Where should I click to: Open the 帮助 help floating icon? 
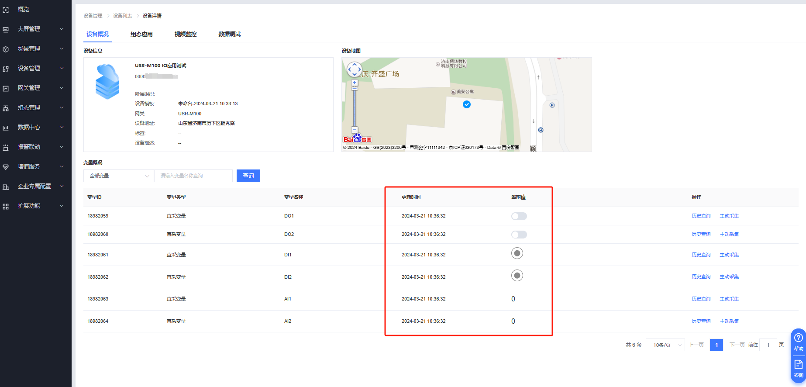[798, 341]
